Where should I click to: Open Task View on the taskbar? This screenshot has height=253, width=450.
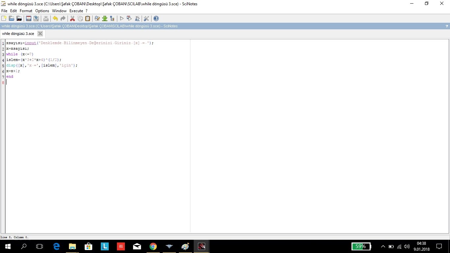[x=40, y=246]
